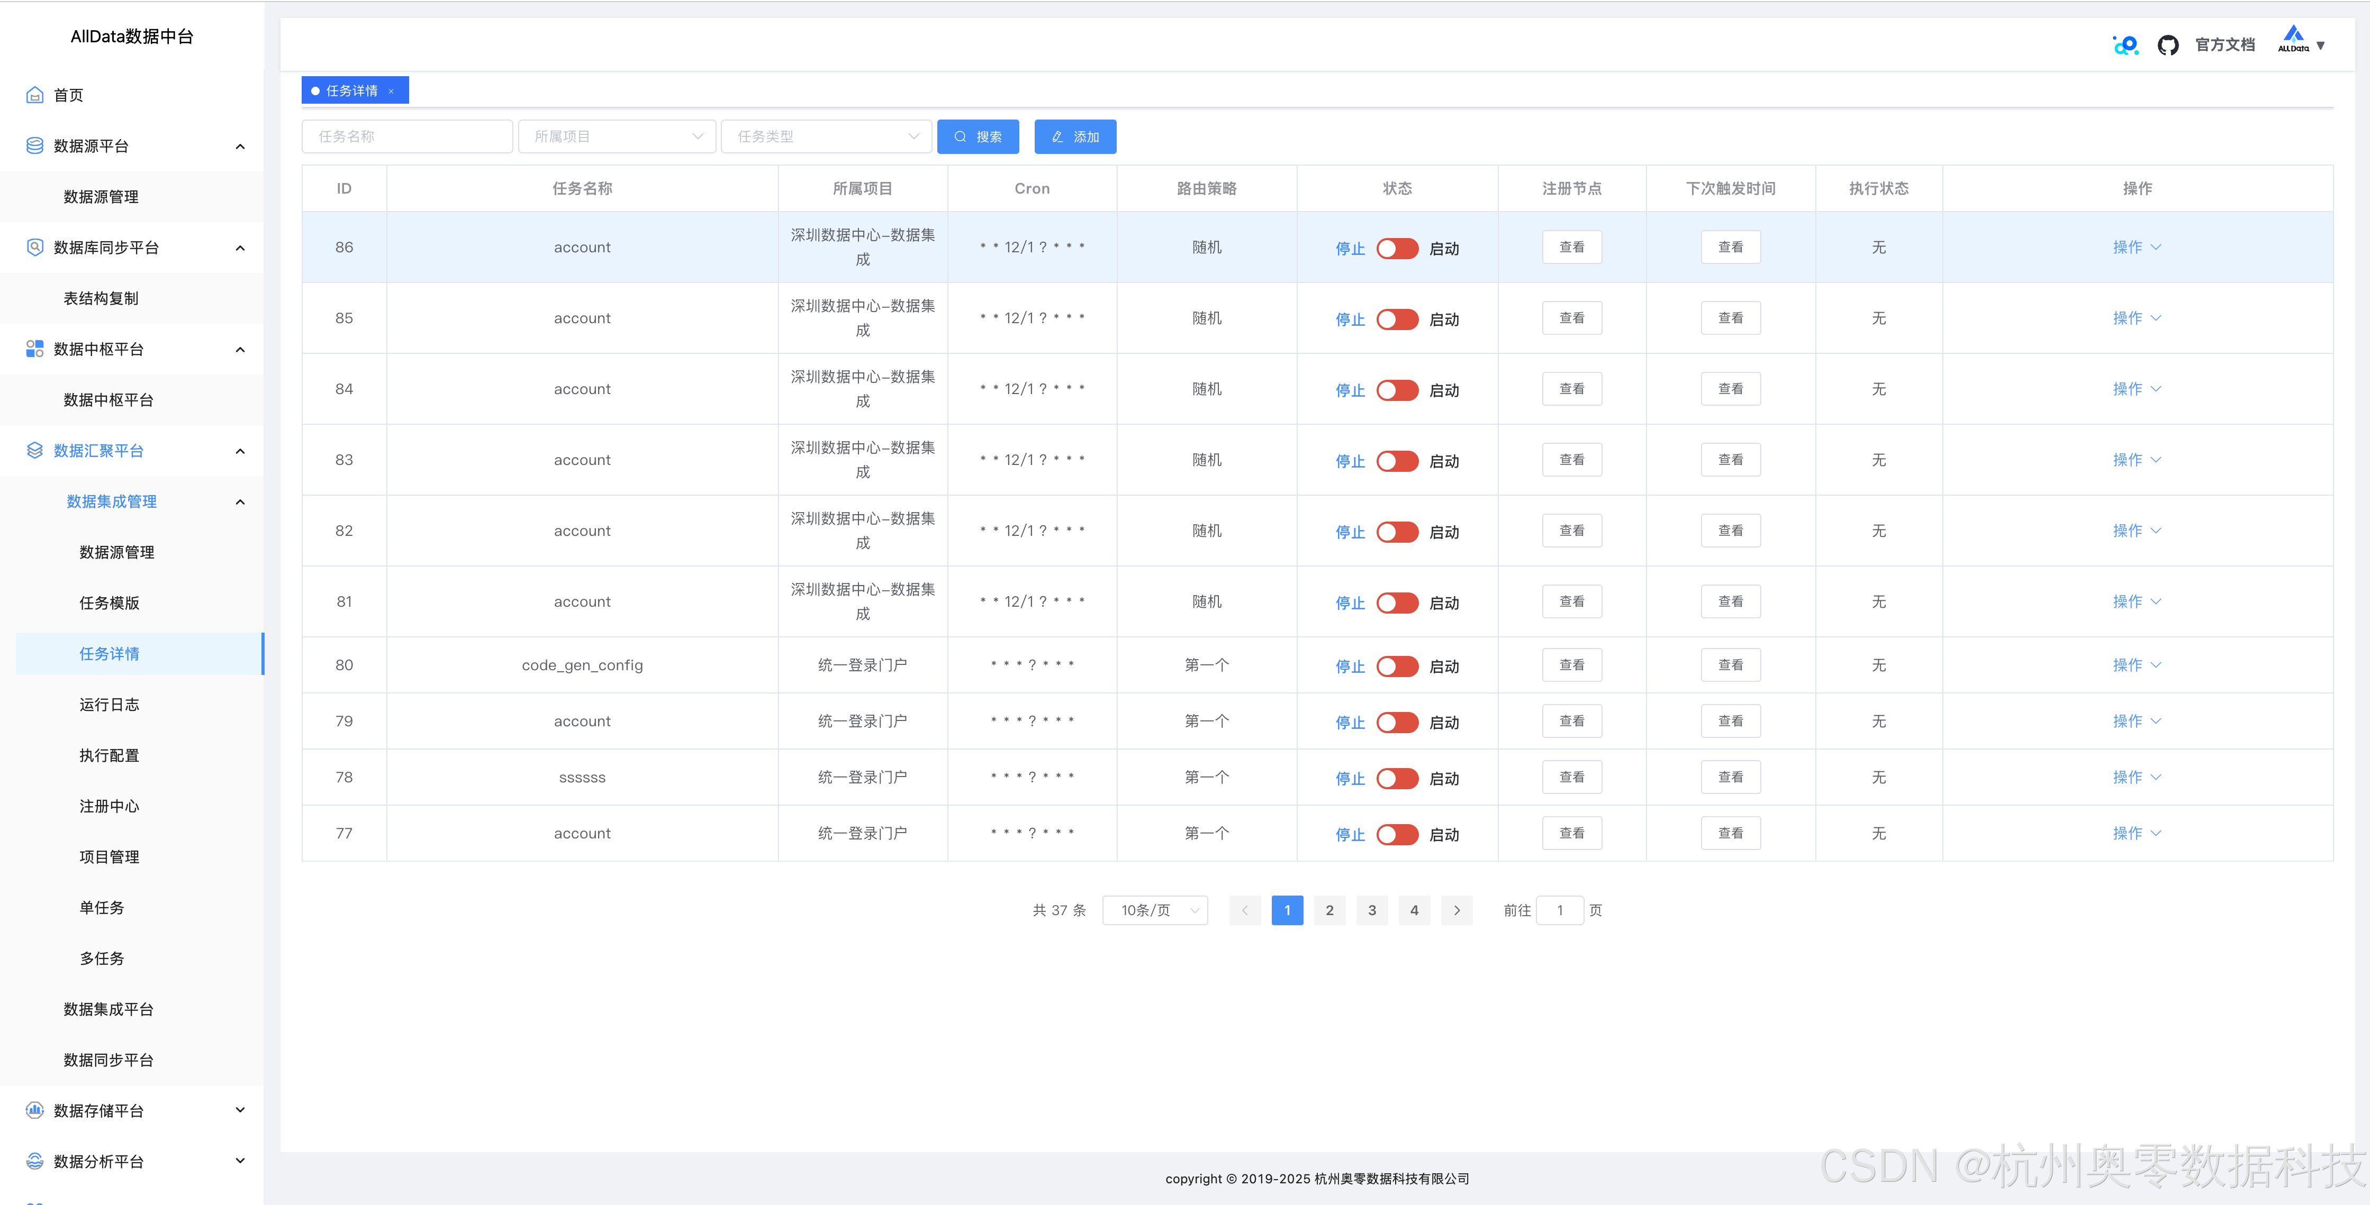Go to the next page arrow

tap(1457, 910)
